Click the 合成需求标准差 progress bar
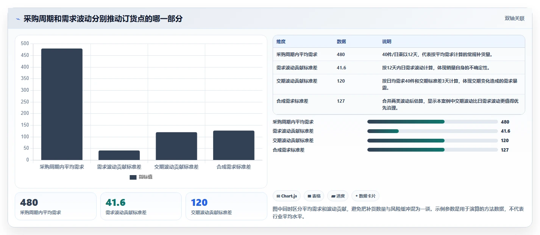540x235 pixels. coord(432,150)
